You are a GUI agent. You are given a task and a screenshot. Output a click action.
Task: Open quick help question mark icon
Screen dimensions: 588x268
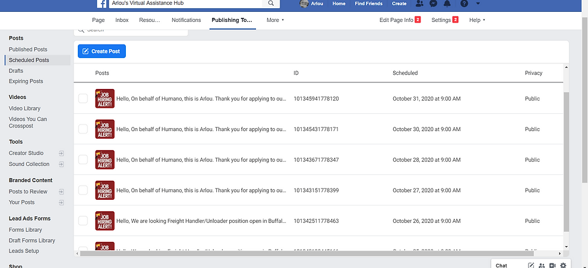point(464,4)
